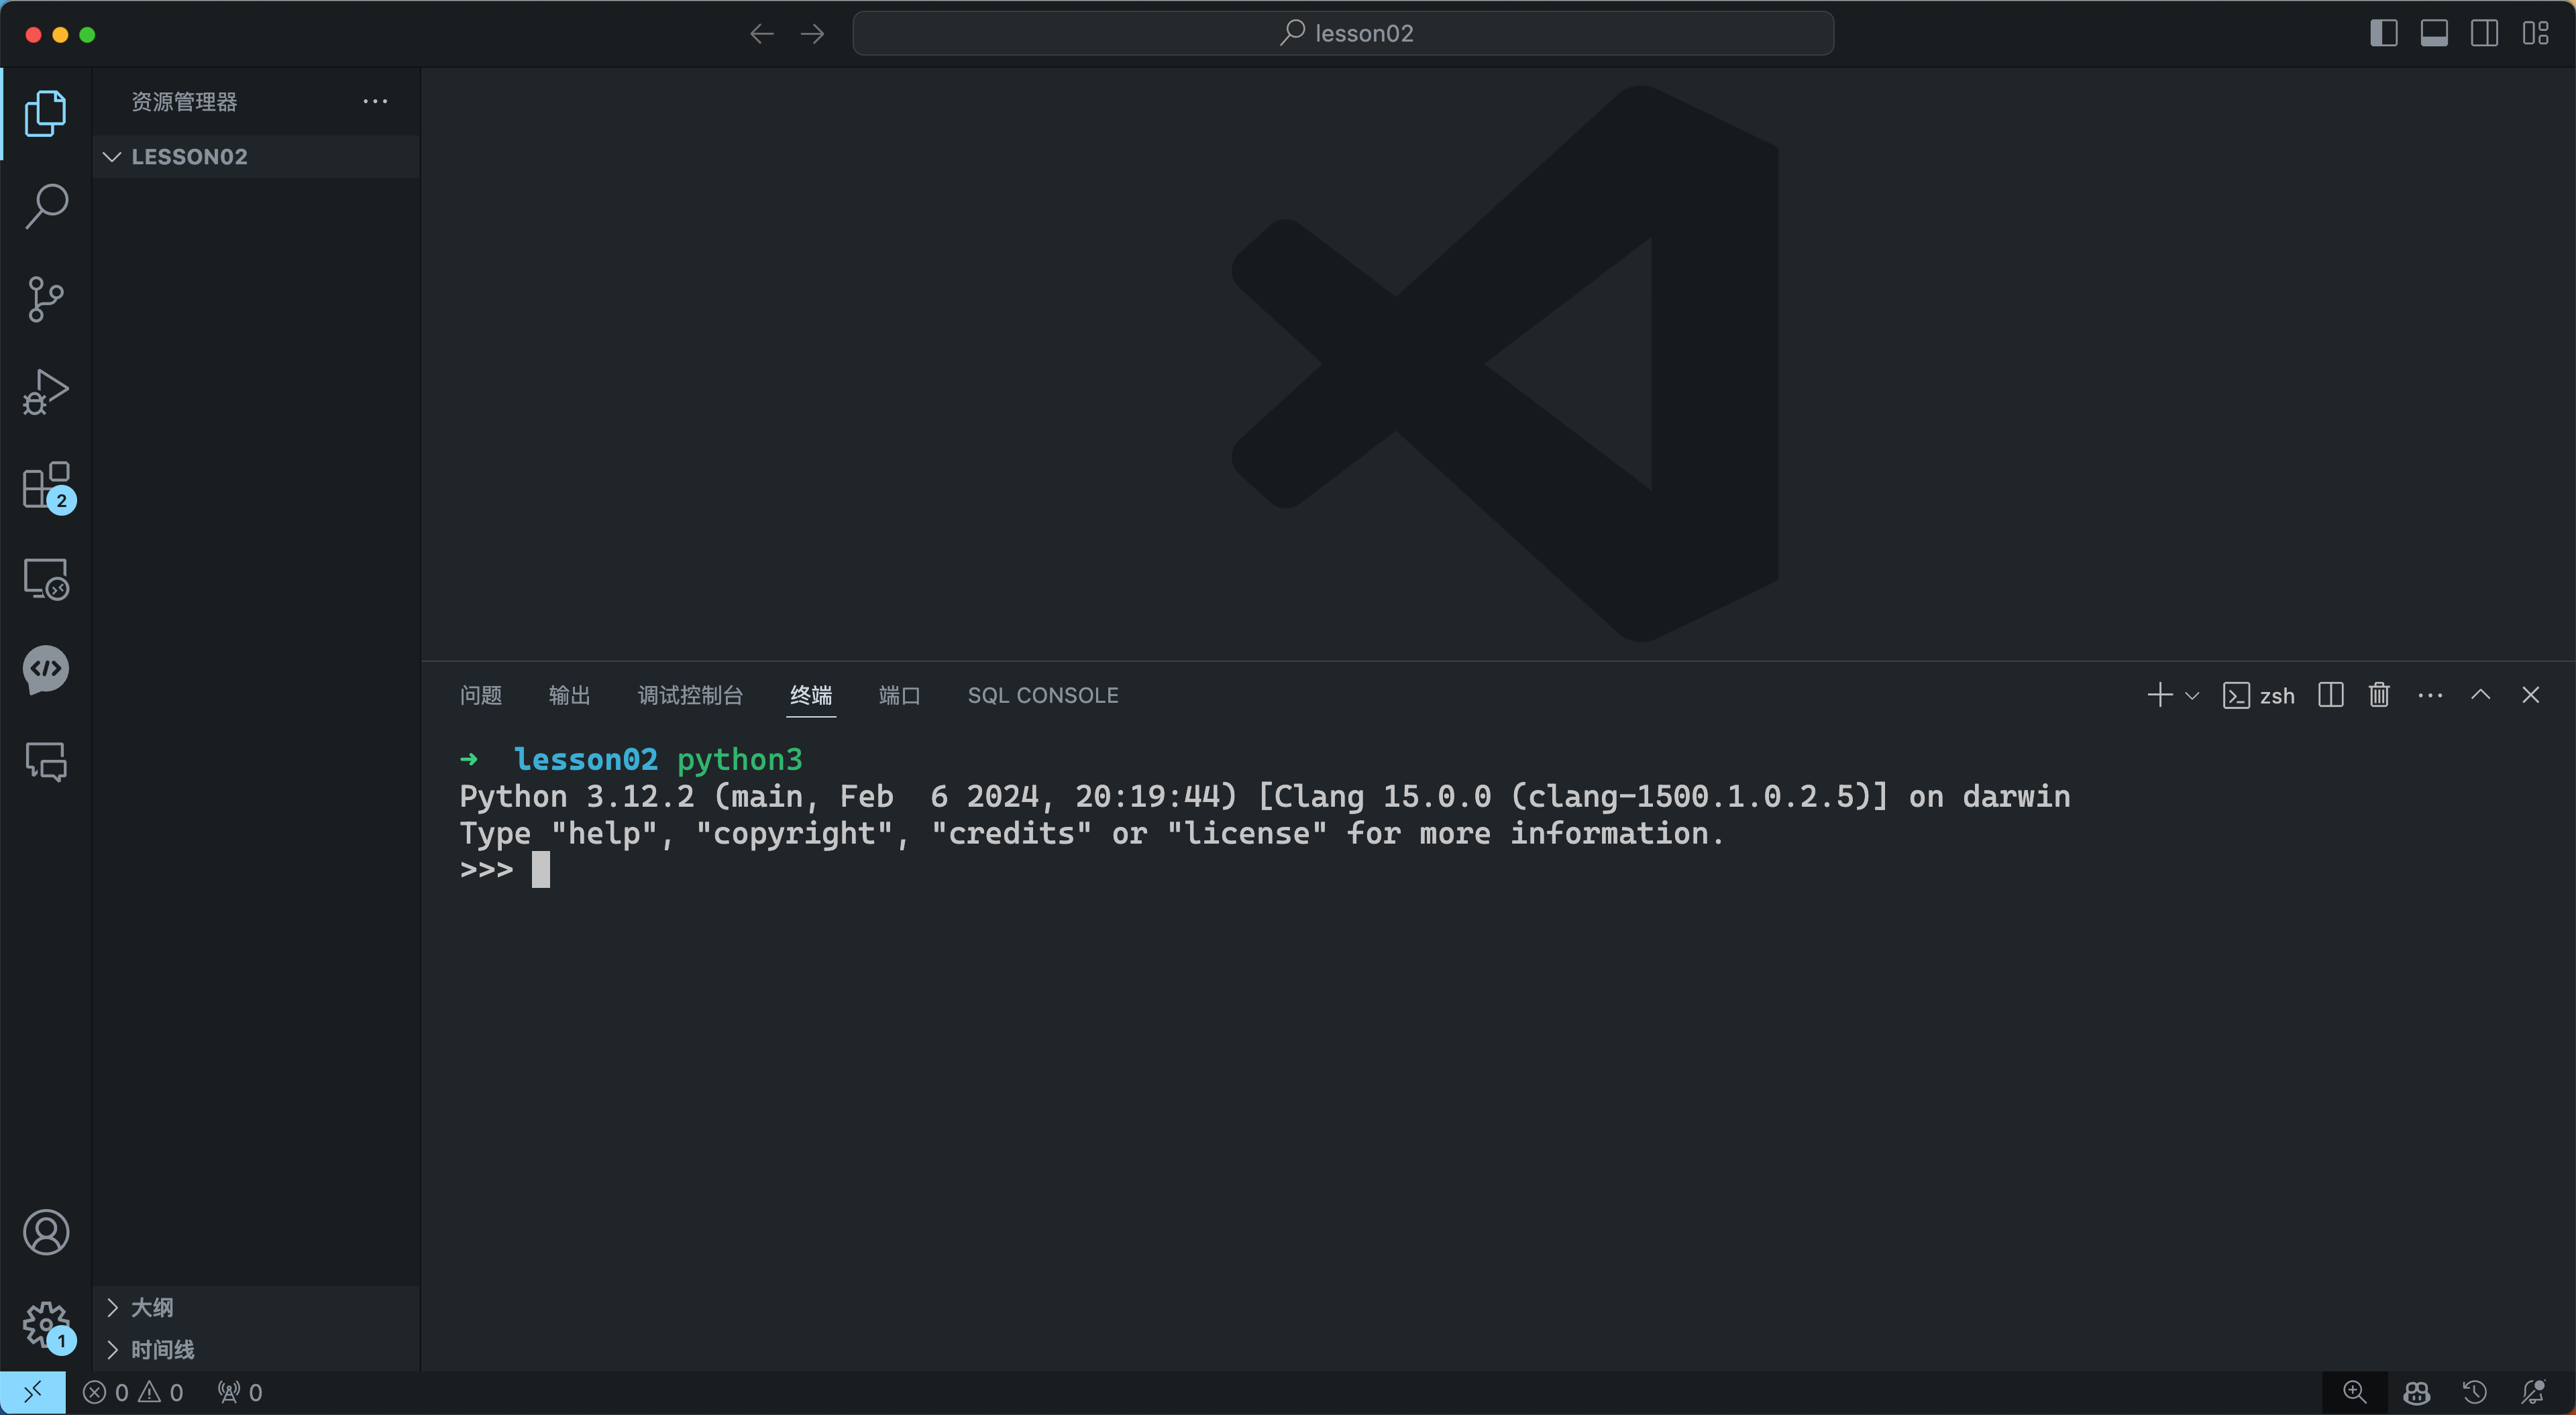Switch to the 问题 problems tab
This screenshot has width=2576, height=1415.
481,695
